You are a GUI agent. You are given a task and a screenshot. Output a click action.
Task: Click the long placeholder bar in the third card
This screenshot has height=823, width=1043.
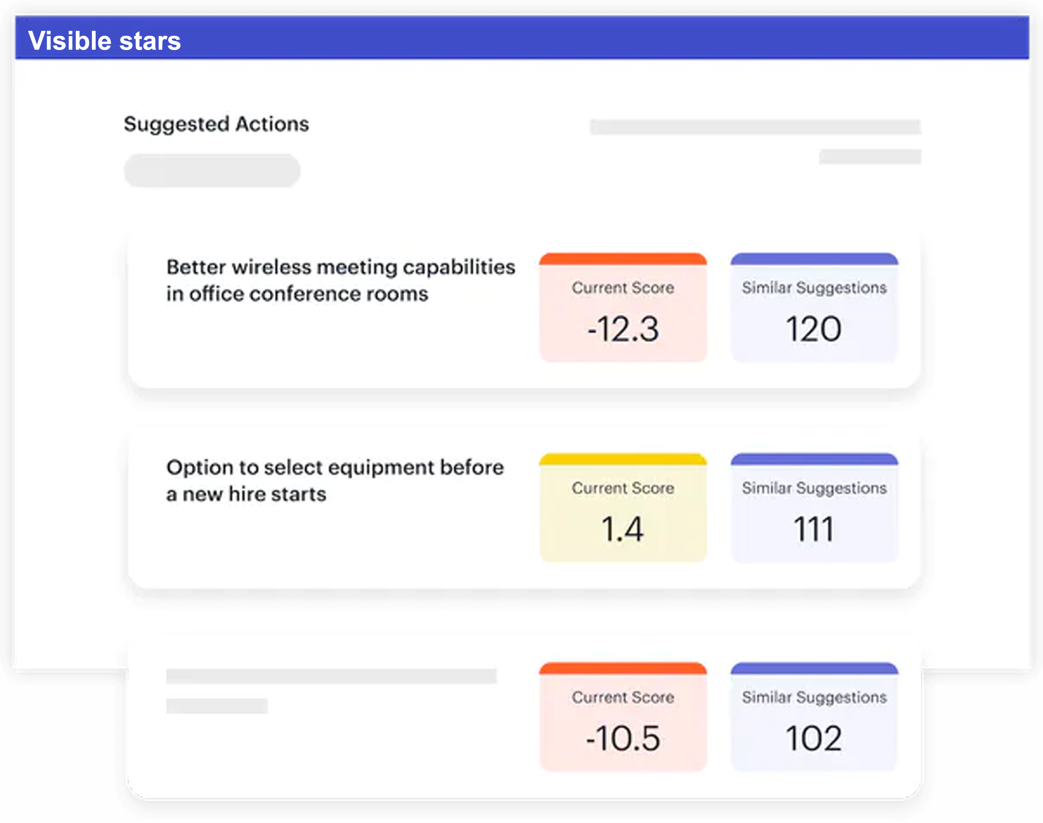(x=331, y=675)
